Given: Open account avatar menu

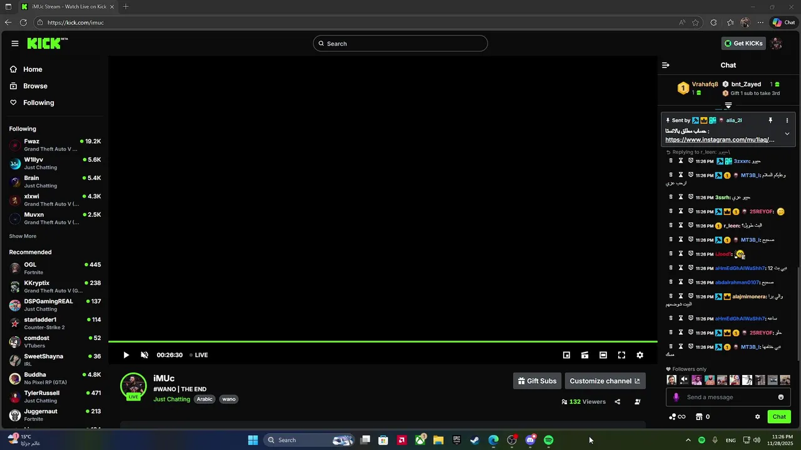Looking at the screenshot, I should pyautogui.click(x=777, y=44).
